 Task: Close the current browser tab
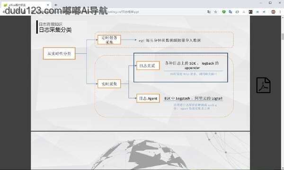coord(48,5)
